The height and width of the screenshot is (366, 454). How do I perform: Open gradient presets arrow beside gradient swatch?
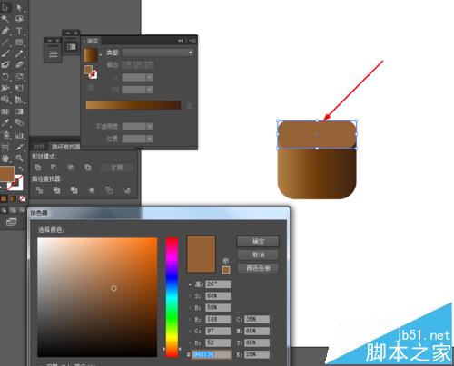point(101,55)
